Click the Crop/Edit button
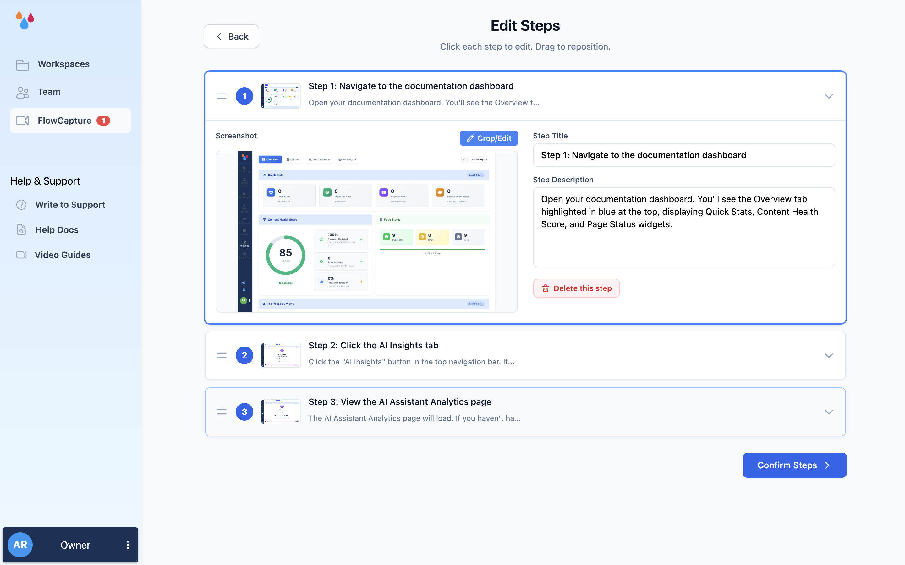This screenshot has width=905, height=565. [488, 138]
